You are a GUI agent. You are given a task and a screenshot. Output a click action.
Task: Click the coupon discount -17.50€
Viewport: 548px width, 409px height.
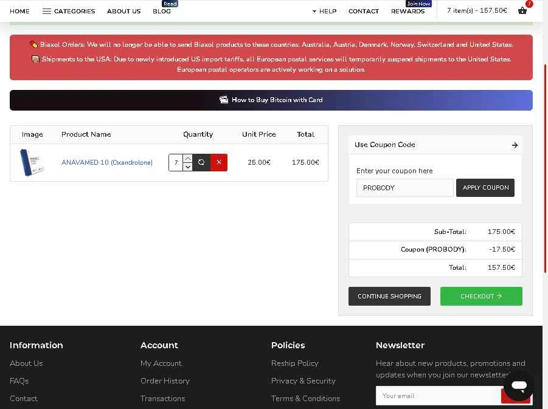(502, 249)
